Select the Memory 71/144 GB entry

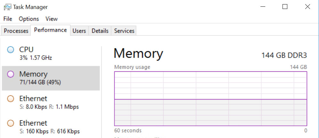(51, 78)
